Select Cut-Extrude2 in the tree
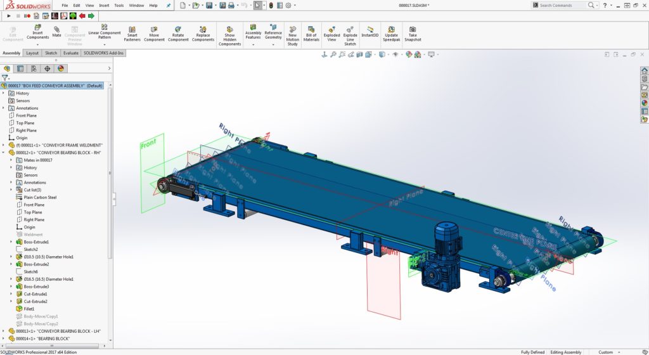The image size is (649, 355). 35,302
